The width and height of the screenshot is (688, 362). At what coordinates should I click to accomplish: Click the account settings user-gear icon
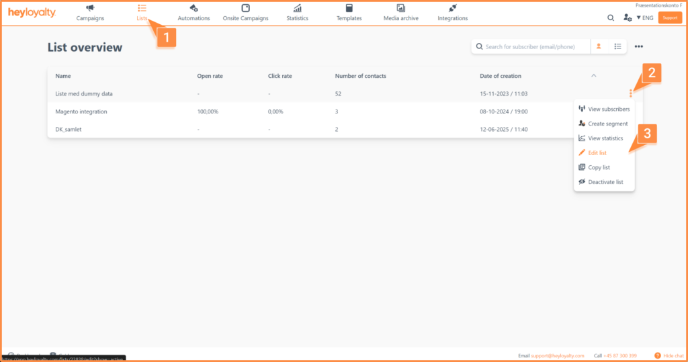(x=628, y=18)
